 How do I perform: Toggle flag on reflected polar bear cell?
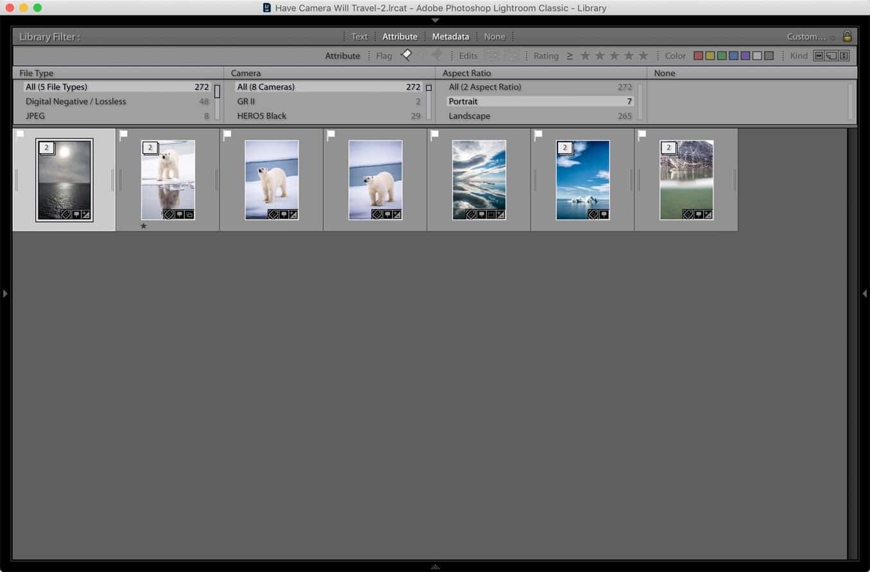point(124,135)
